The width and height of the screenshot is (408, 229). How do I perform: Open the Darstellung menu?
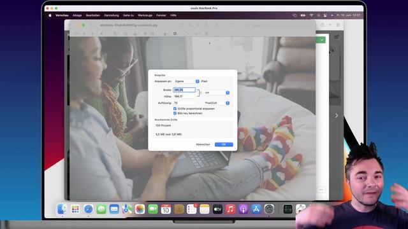(112, 15)
